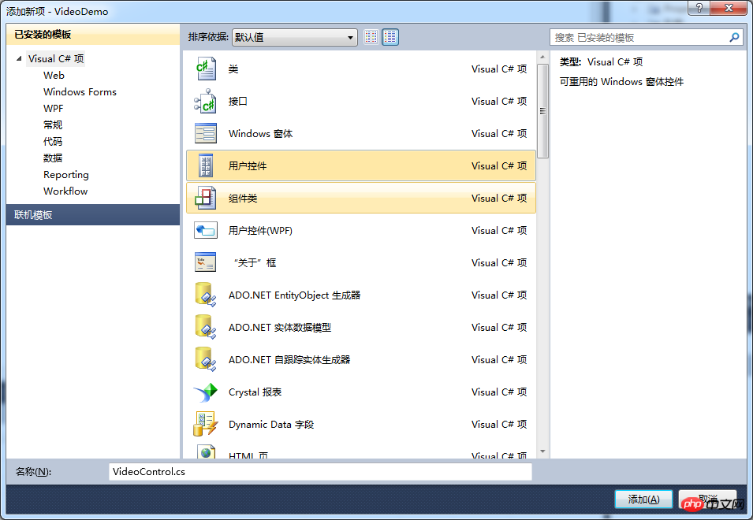Select the 数据 category

[x=53, y=158]
